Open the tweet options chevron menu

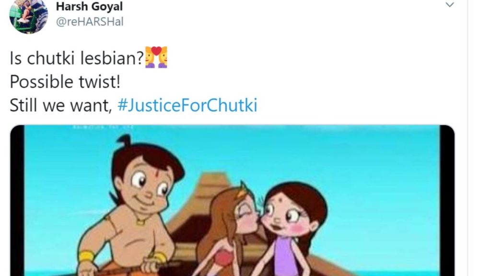pos(450,5)
